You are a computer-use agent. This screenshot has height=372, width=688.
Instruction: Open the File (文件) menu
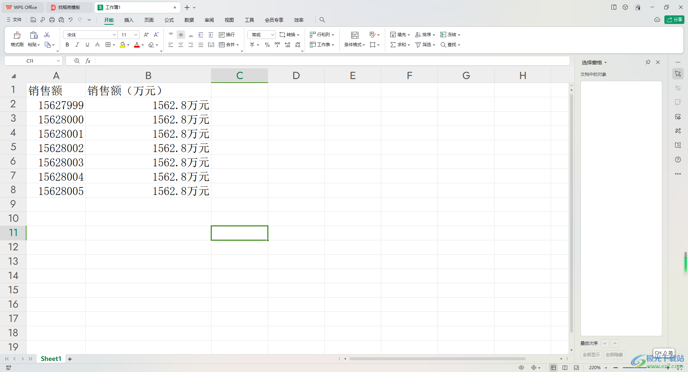(14, 20)
